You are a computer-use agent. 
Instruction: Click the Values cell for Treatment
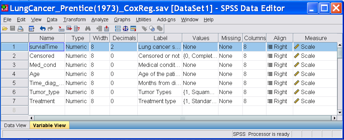pyautogui.click(x=200, y=101)
